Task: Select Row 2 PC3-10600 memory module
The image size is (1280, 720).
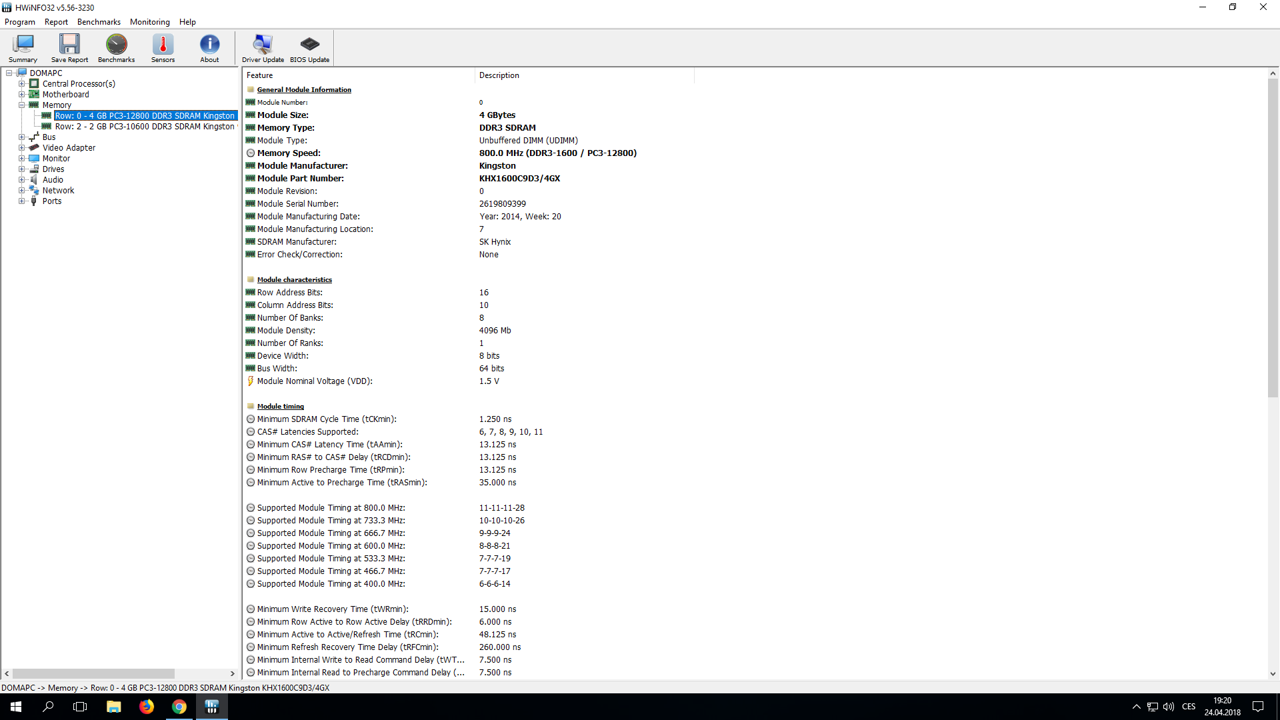Action: tap(144, 127)
